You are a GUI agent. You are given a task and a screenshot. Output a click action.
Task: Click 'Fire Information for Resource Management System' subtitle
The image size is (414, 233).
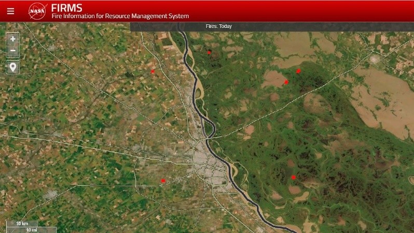[120, 16]
